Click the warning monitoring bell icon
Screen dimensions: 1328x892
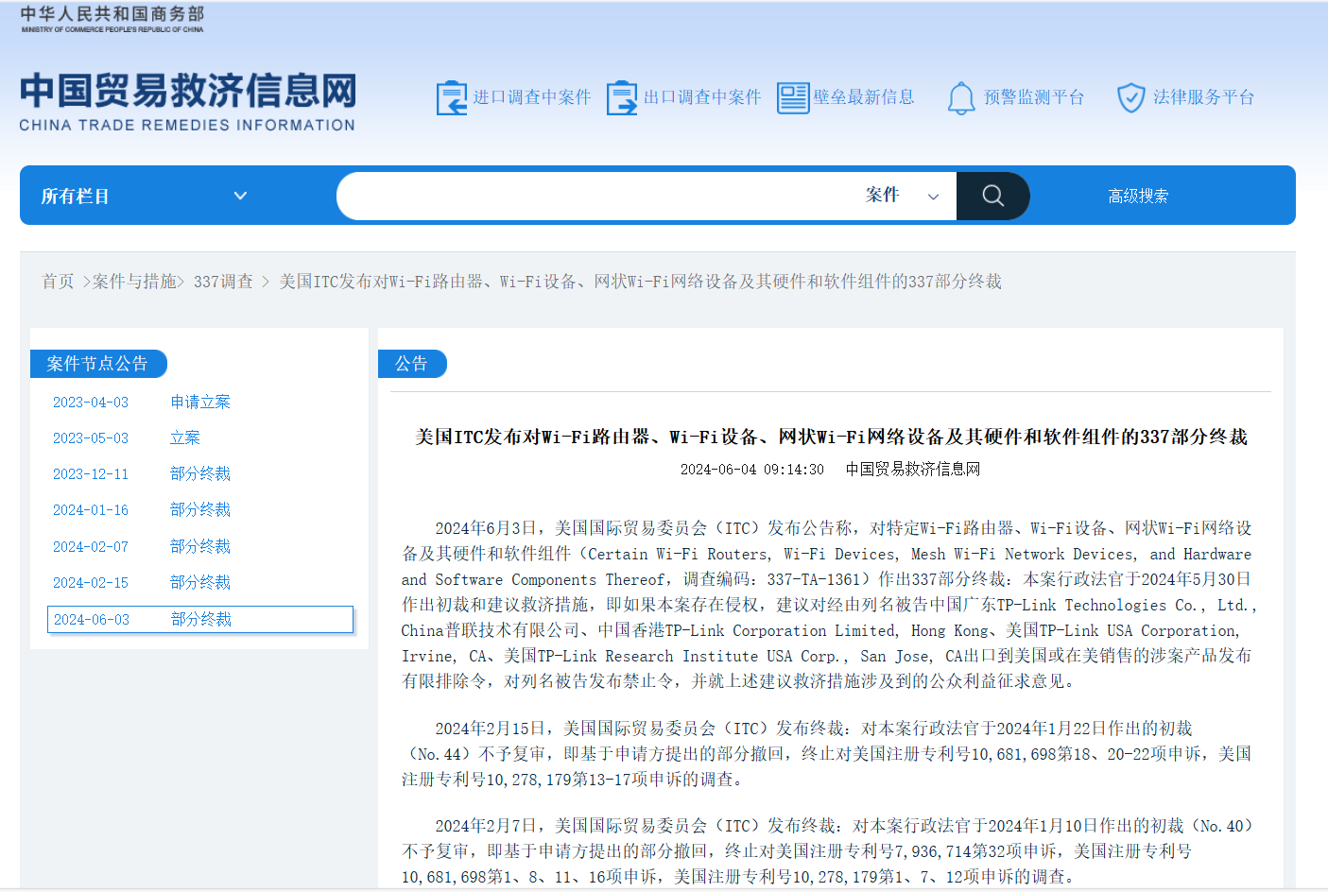coord(961,97)
